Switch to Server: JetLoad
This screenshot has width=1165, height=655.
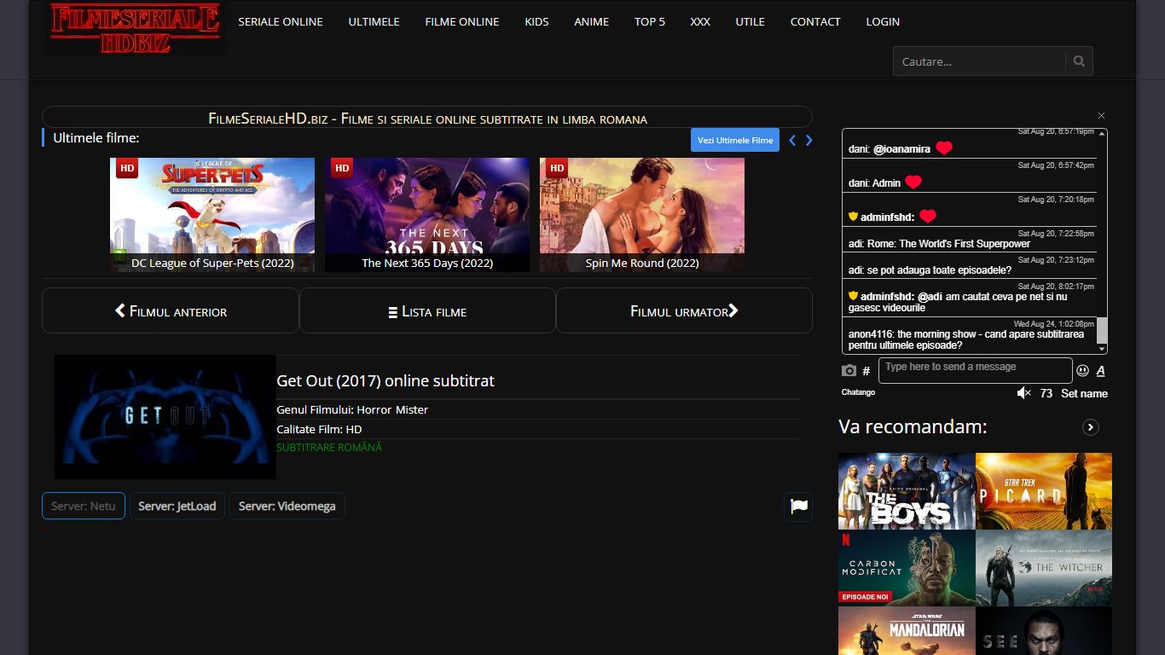(177, 506)
